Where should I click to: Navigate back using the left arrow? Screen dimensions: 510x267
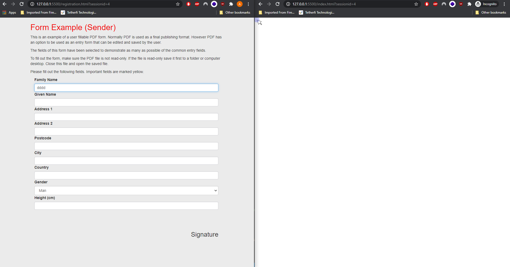pyautogui.click(x=5, y=4)
